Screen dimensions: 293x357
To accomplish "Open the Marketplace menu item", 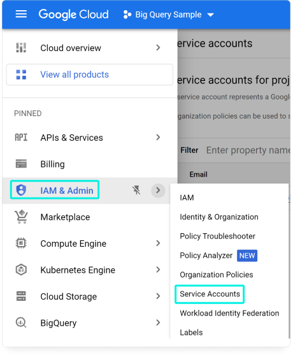I will point(65,217).
